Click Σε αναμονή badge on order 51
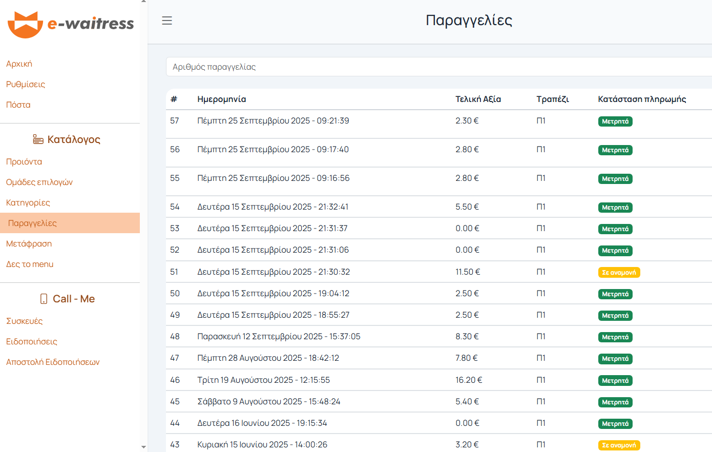The width and height of the screenshot is (712, 452). [x=619, y=273]
